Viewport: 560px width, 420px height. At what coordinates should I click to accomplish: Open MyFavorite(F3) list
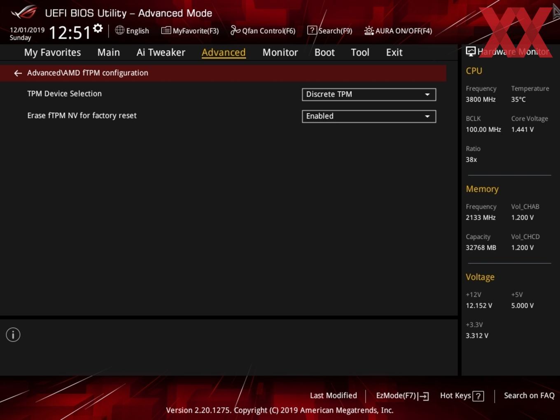(190, 30)
